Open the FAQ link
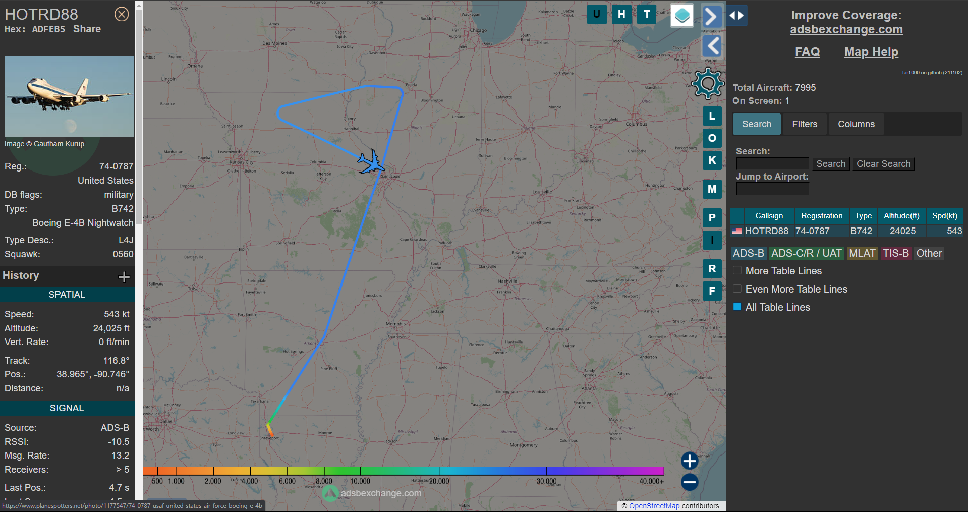This screenshot has width=968, height=512. tap(808, 52)
